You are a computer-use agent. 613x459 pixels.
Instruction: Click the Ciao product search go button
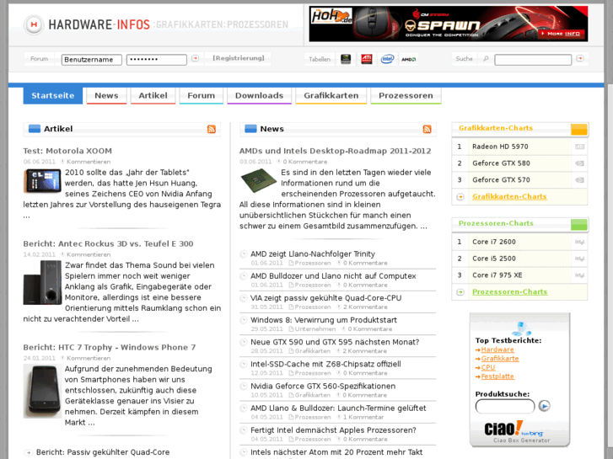(x=544, y=406)
